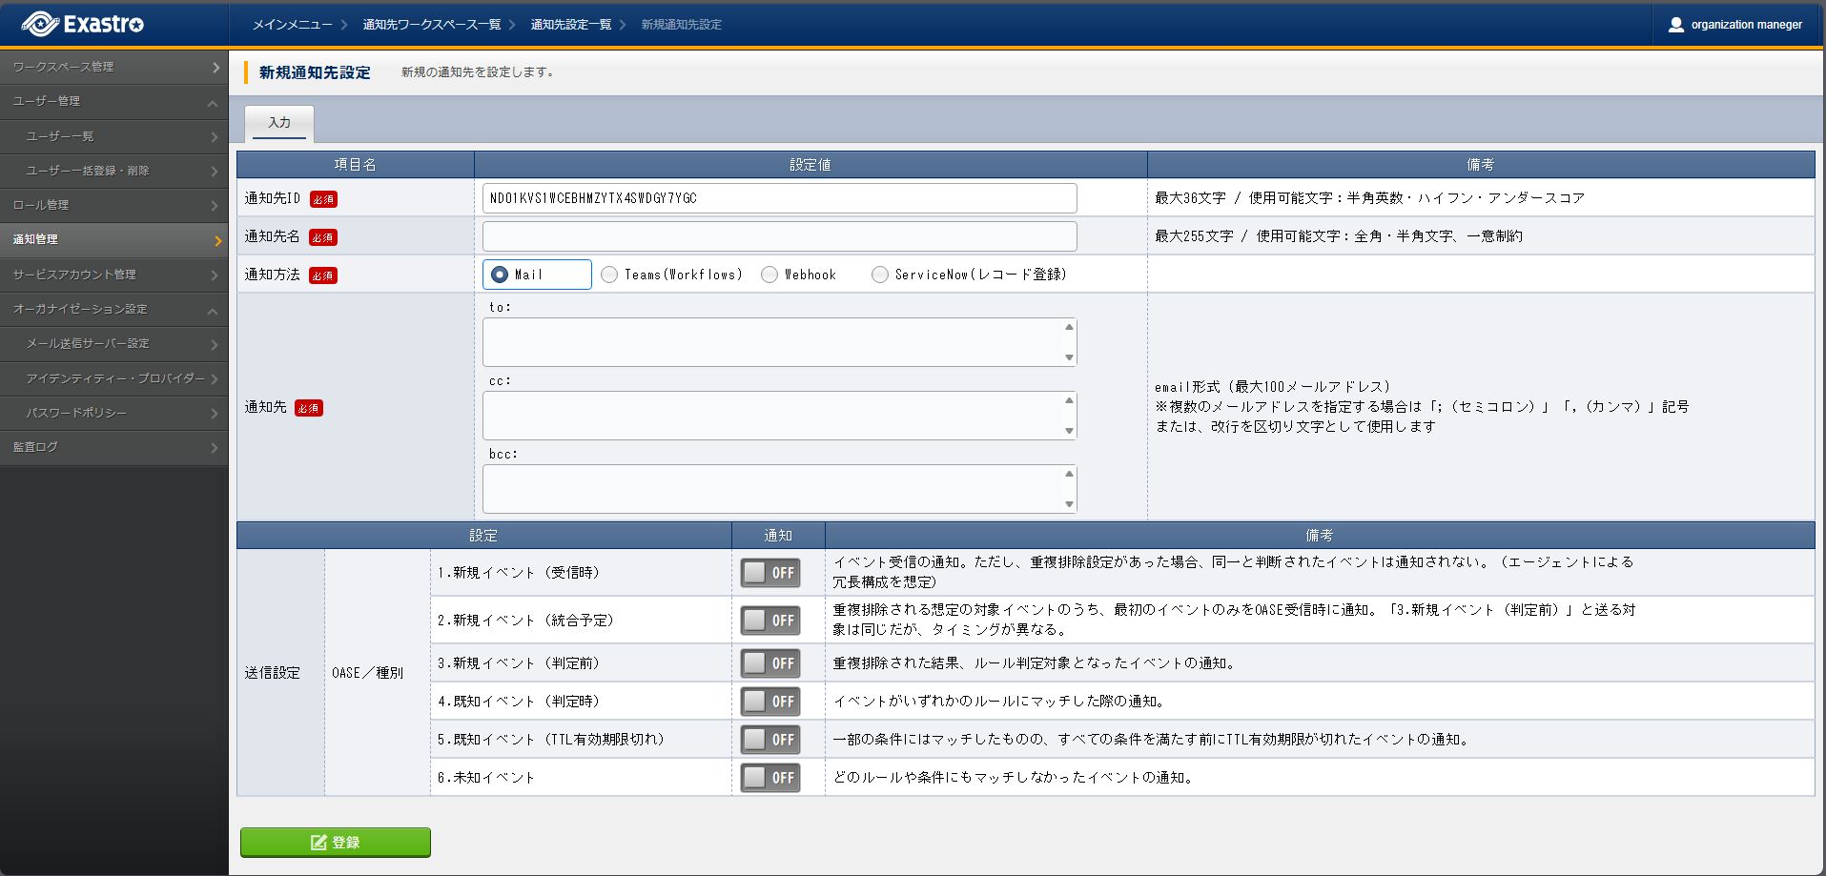Collapse オーガナイゼーション設定 section

click(114, 309)
